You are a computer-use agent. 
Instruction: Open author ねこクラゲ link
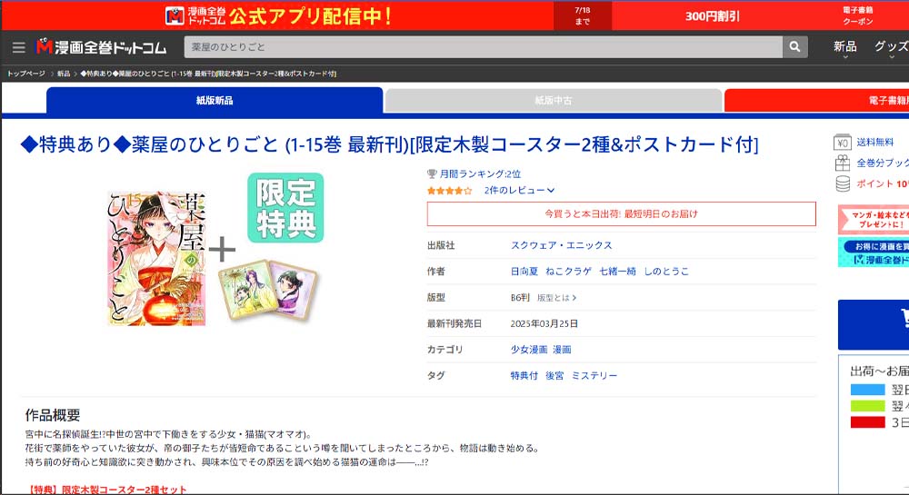pyautogui.click(x=568, y=272)
